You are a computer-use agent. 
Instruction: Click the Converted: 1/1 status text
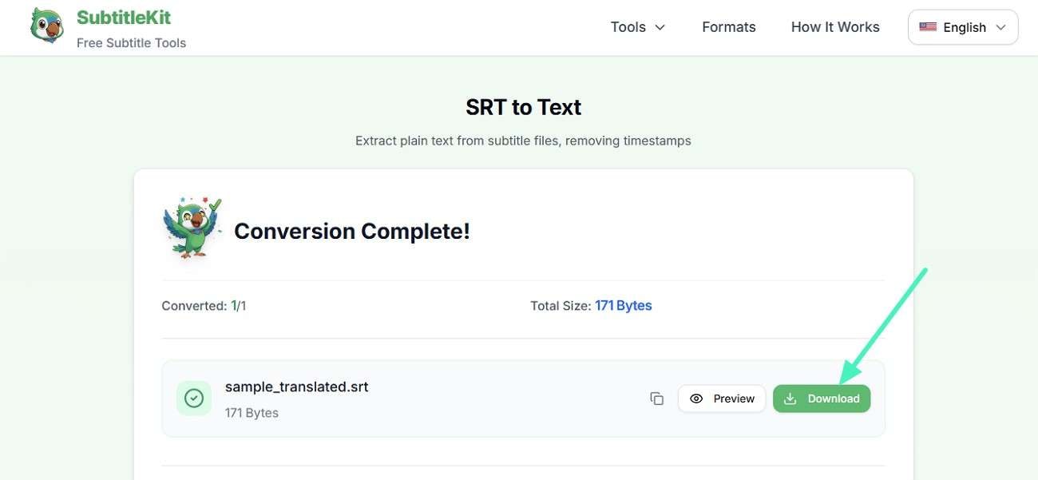(204, 306)
